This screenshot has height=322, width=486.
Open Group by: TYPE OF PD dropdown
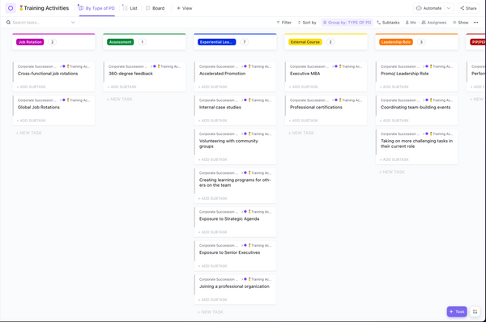(x=347, y=23)
